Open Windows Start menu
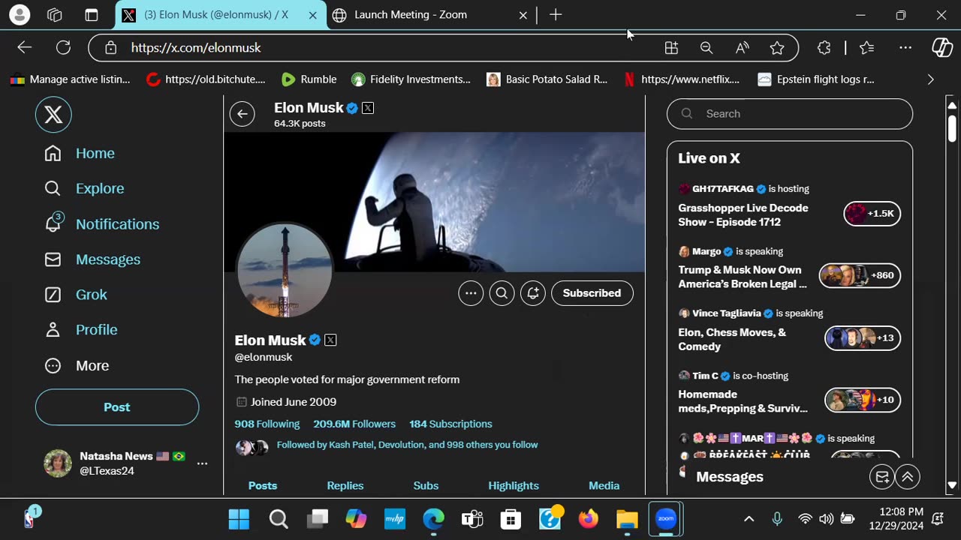 239,519
